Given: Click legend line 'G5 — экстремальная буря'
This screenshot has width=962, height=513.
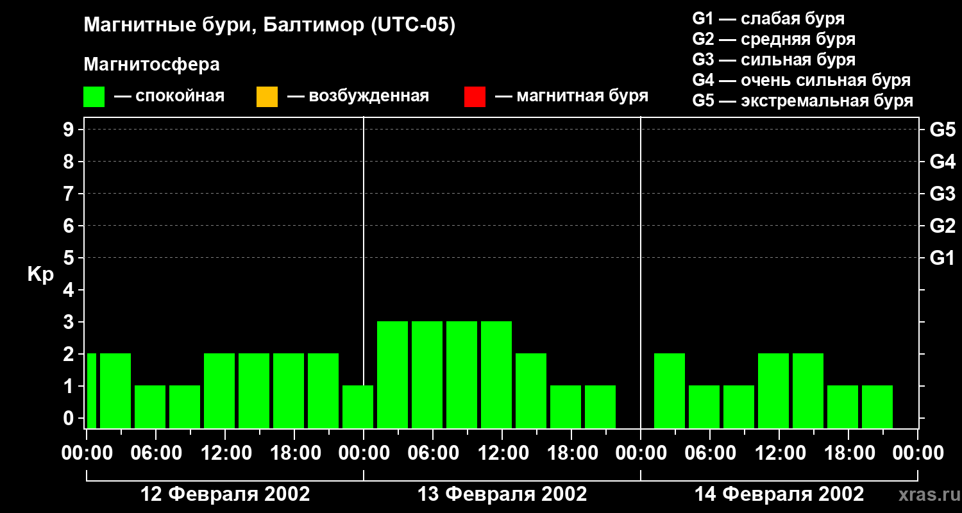Looking at the screenshot, I should 802,101.
